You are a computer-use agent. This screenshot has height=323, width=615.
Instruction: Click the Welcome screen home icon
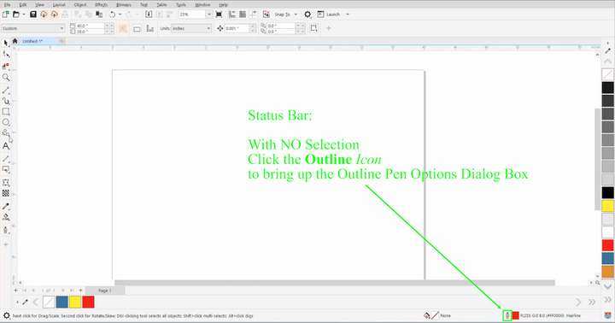coord(15,41)
